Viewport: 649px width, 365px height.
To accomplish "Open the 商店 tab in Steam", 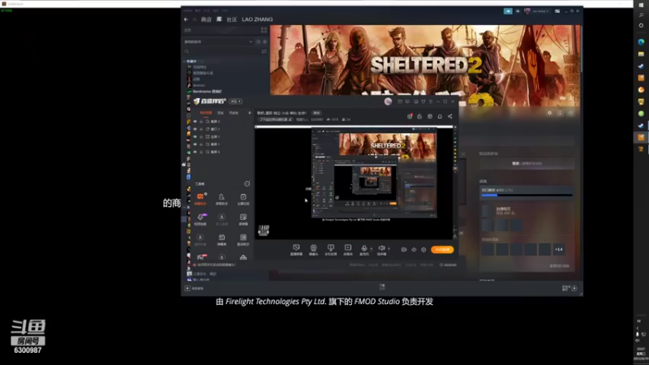I will [x=206, y=19].
